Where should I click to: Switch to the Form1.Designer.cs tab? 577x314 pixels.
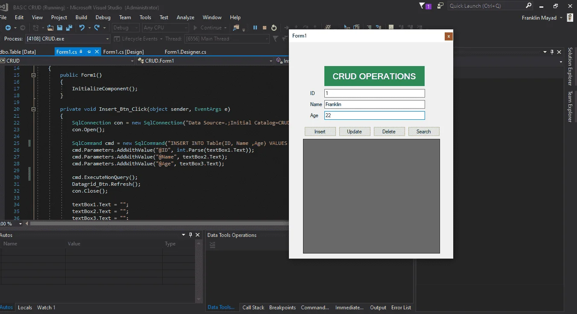(185, 52)
